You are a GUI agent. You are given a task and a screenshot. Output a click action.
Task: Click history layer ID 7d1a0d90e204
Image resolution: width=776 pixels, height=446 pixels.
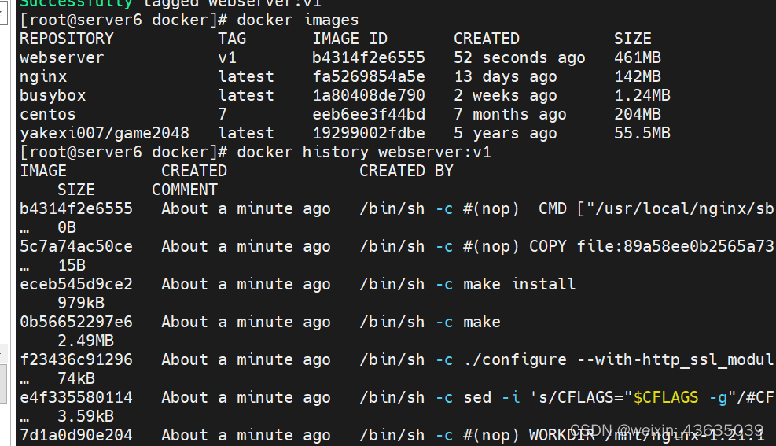[x=76, y=435]
